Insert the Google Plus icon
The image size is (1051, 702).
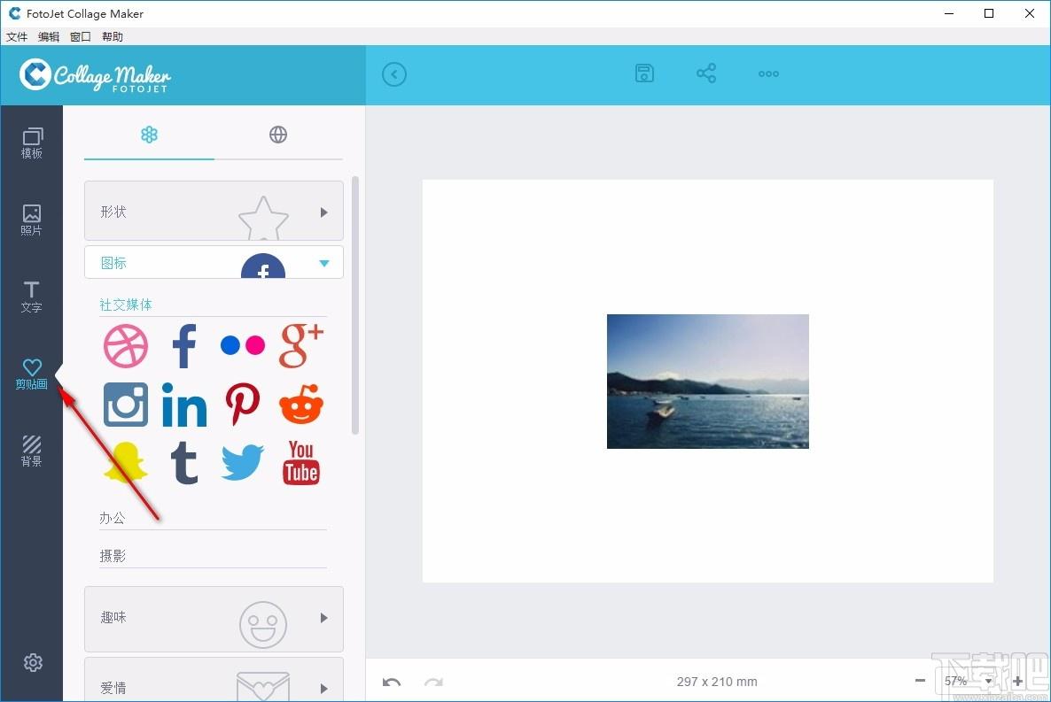(301, 345)
